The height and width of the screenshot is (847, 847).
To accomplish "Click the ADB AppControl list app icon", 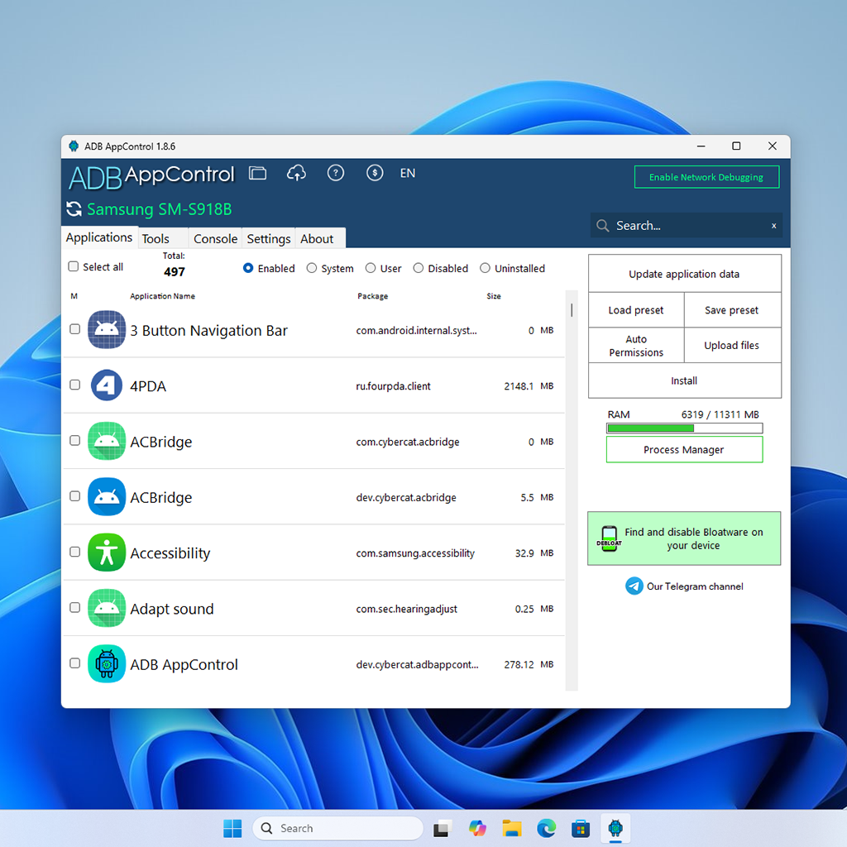I will (x=107, y=664).
